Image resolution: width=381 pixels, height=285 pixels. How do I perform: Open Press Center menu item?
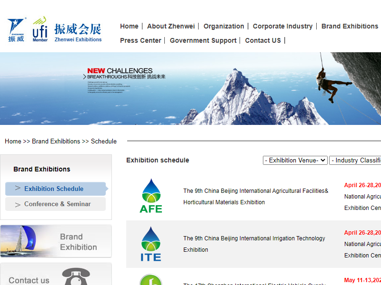pos(140,40)
